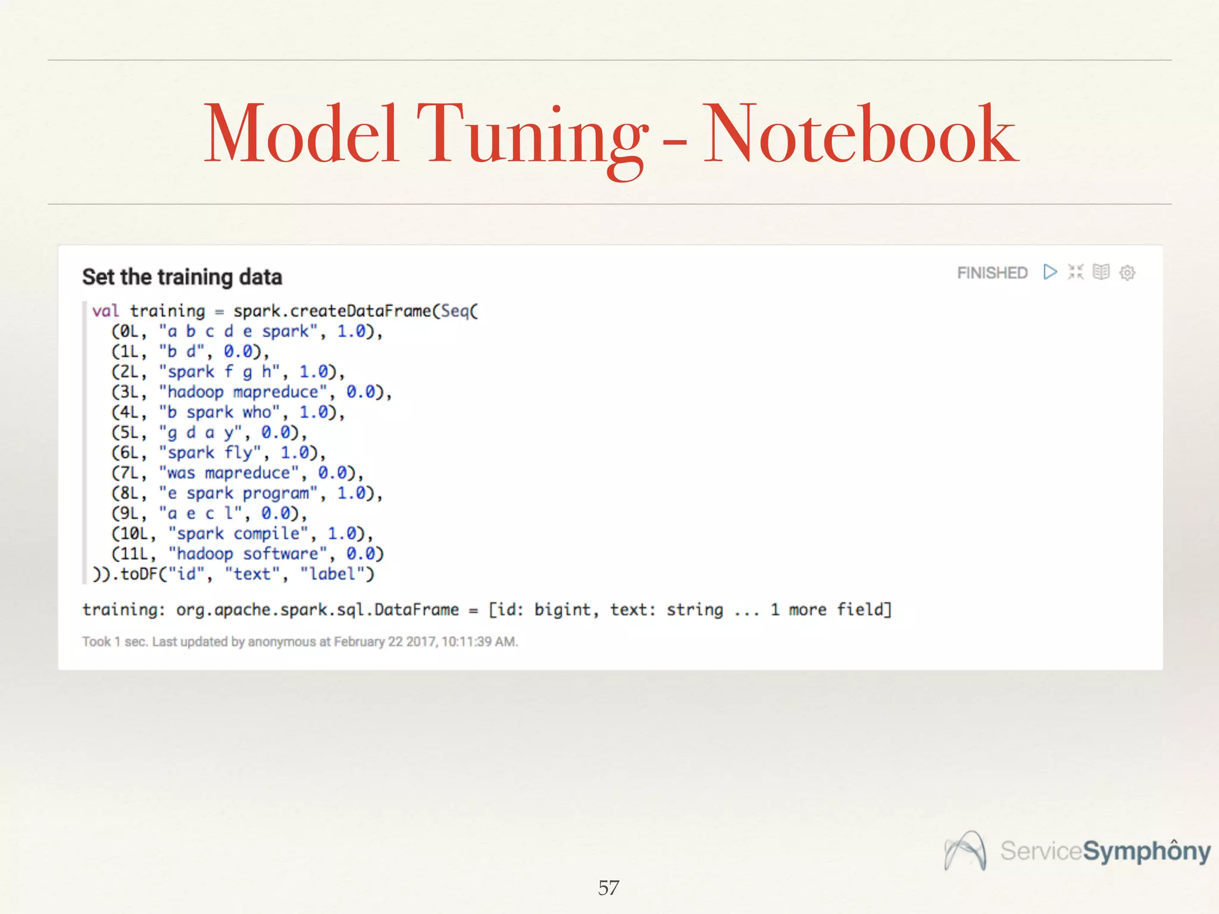
Task: Open paragraph settings via the gear icon
Action: (x=1127, y=273)
